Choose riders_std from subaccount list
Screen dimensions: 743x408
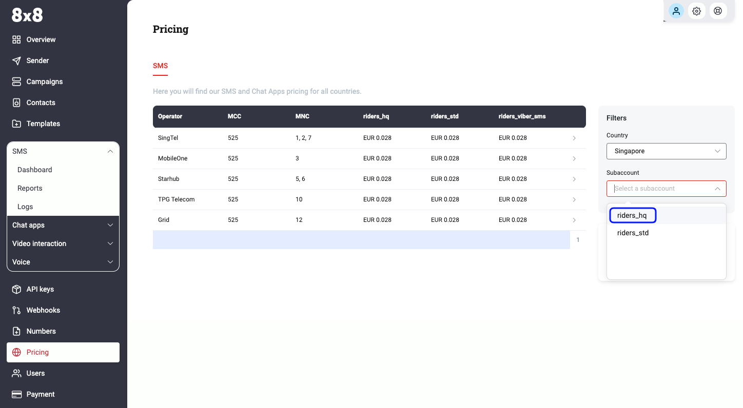(633, 233)
